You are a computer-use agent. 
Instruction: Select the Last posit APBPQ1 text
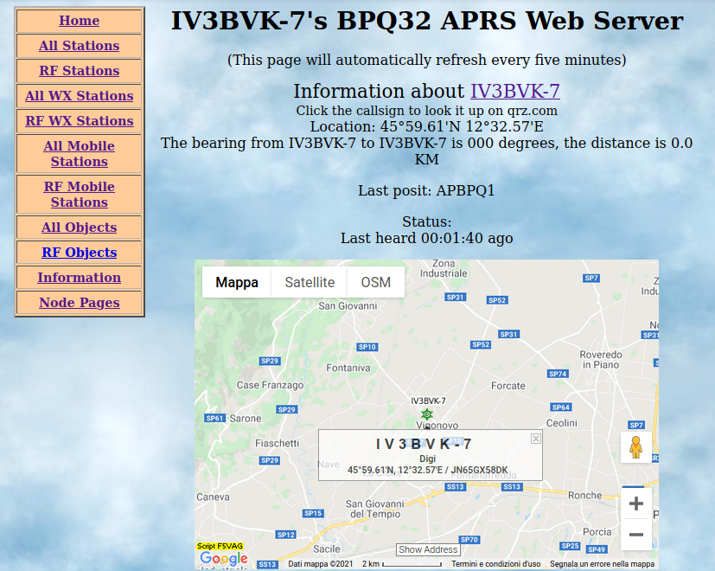[x=426, y=190]
